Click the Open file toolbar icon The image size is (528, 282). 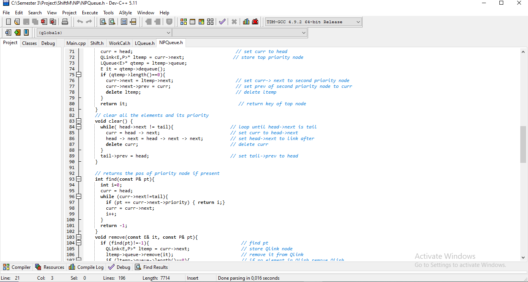(x=17, y=22)
